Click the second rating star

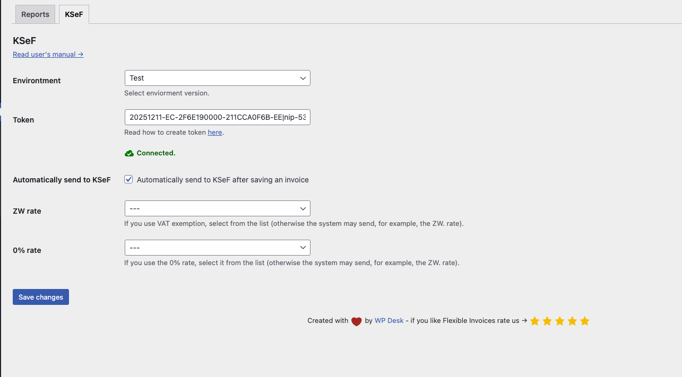point(547,321)
